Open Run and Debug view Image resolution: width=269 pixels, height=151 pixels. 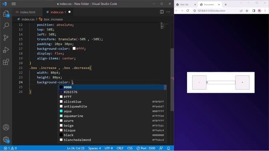tap(6, 50)
